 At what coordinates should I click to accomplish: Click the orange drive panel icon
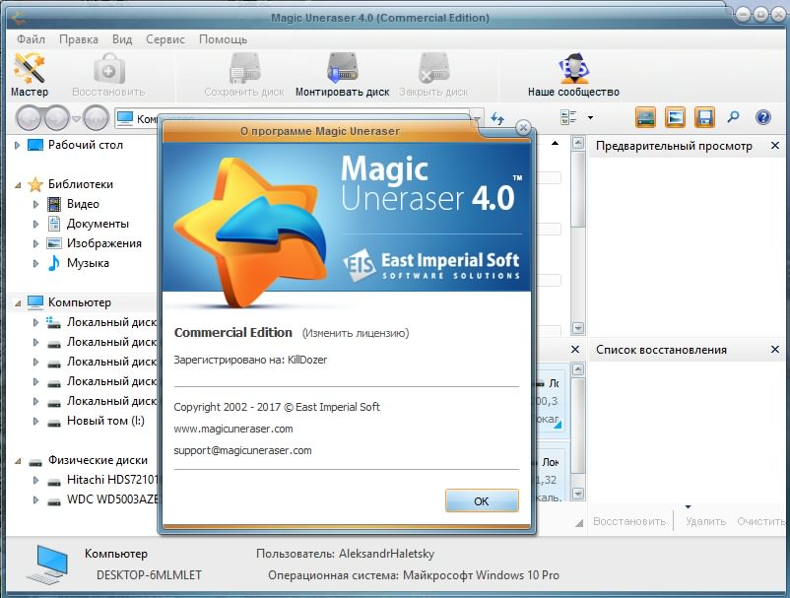coord(645,118)
